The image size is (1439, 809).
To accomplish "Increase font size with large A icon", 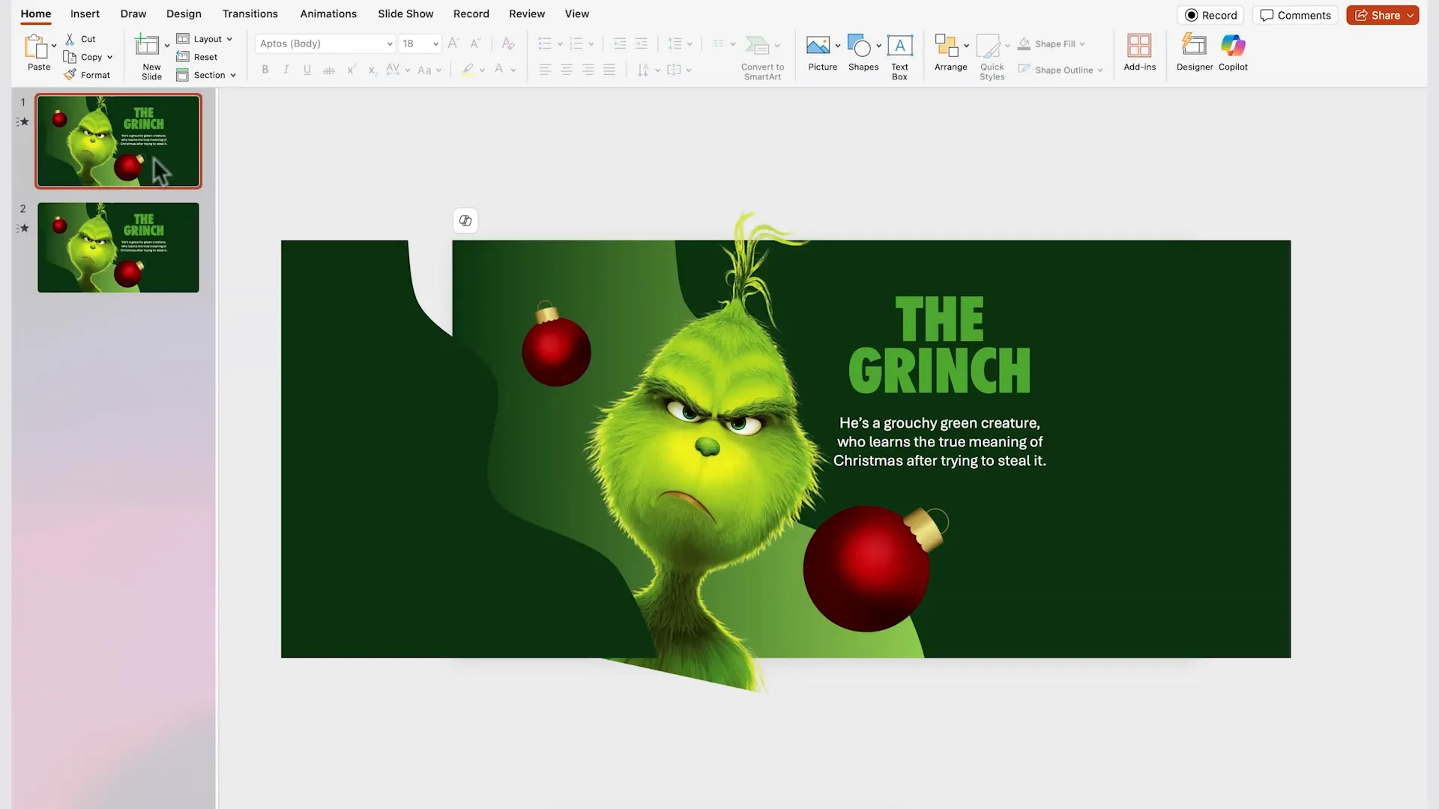I will (453, 43).
